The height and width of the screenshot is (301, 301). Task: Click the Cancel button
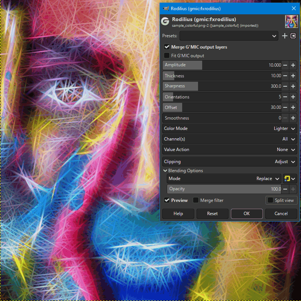[281, 214]
